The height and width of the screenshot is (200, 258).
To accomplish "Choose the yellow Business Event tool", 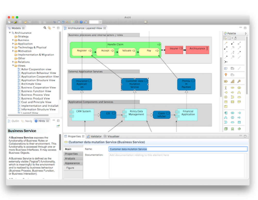I will point(232,97).
